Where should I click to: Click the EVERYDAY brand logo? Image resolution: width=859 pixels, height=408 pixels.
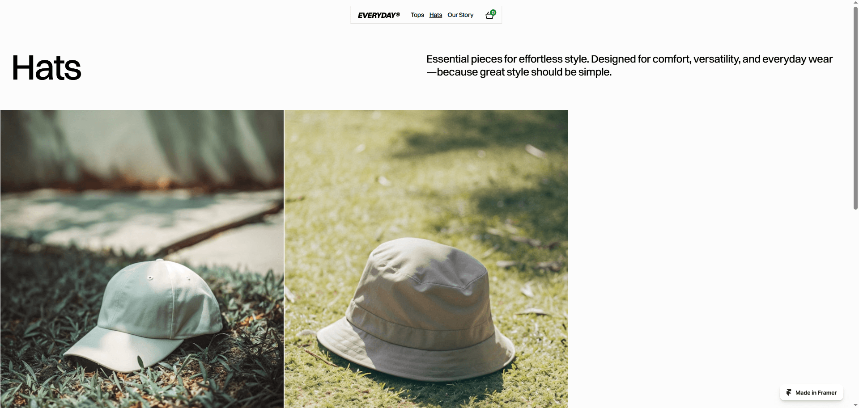(x=378, y=15)
